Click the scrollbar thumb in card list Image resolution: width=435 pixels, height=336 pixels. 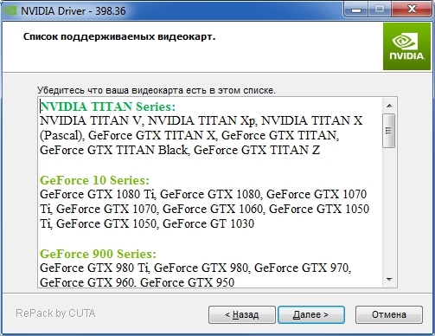[x=389, y=131]
